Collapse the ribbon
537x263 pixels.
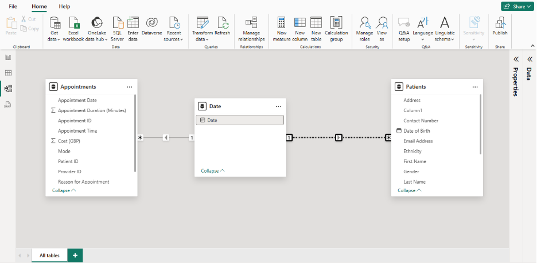(x=532, y=46)
